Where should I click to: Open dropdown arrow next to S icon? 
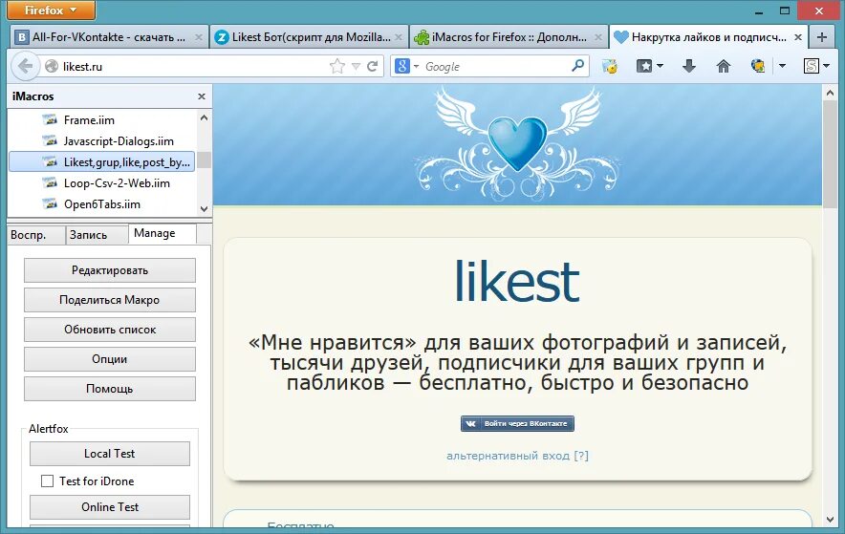[x=826, y=66]
